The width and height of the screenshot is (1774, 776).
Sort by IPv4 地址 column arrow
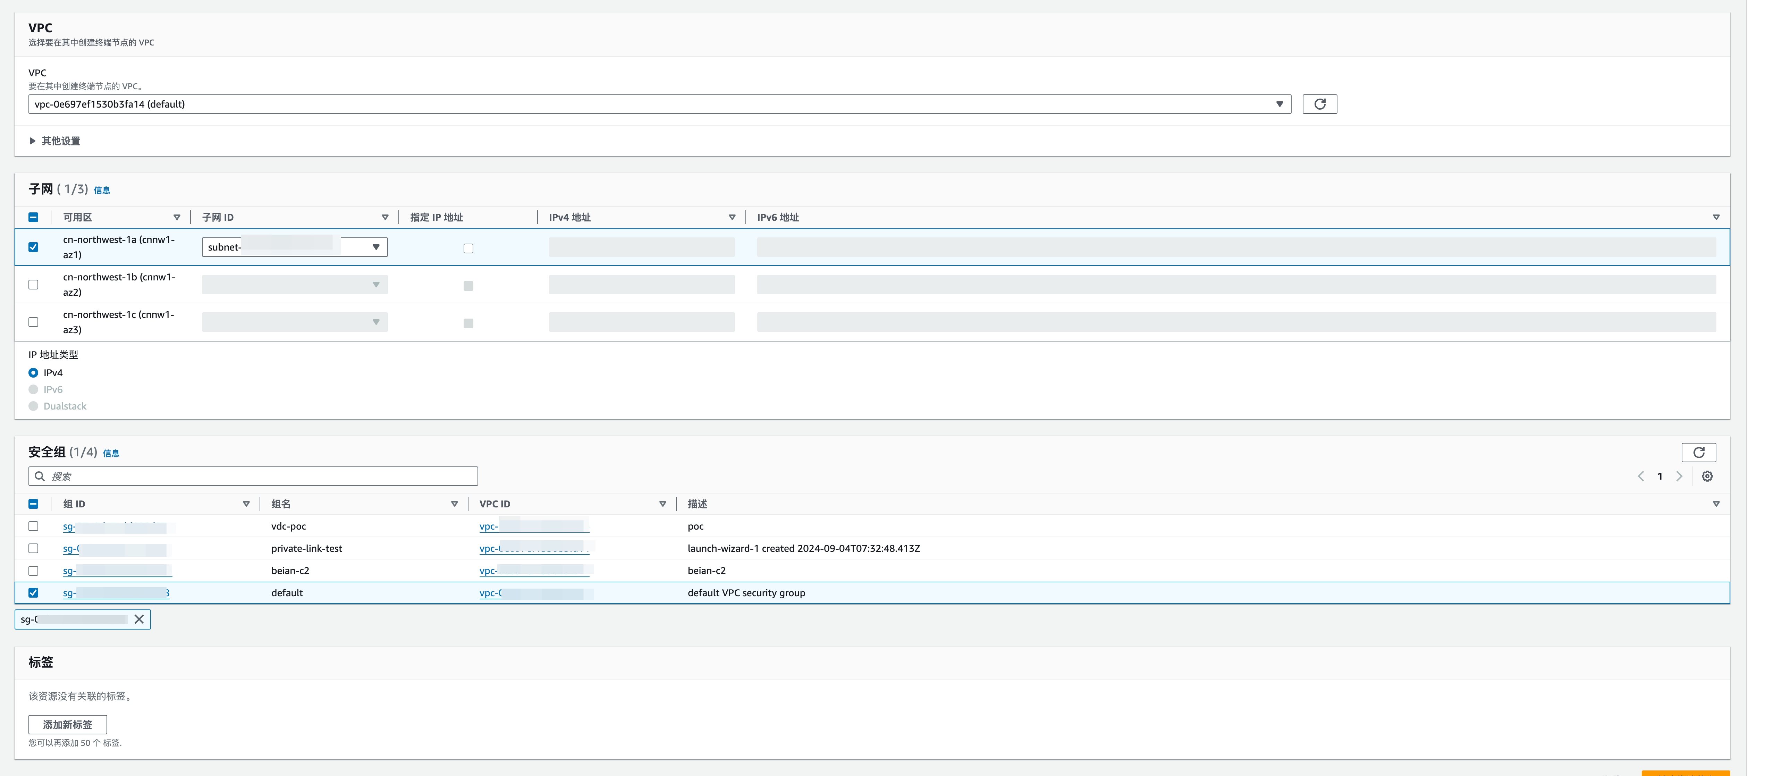pyautogui.click(x=732, y=218)
